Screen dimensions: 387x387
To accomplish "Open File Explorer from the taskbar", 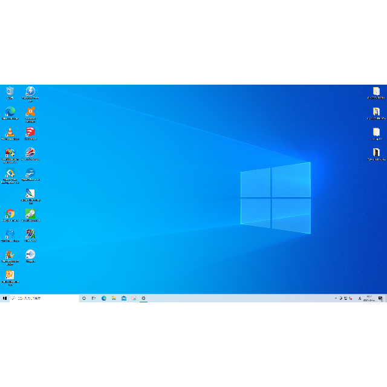I will [x=114, y=298].
